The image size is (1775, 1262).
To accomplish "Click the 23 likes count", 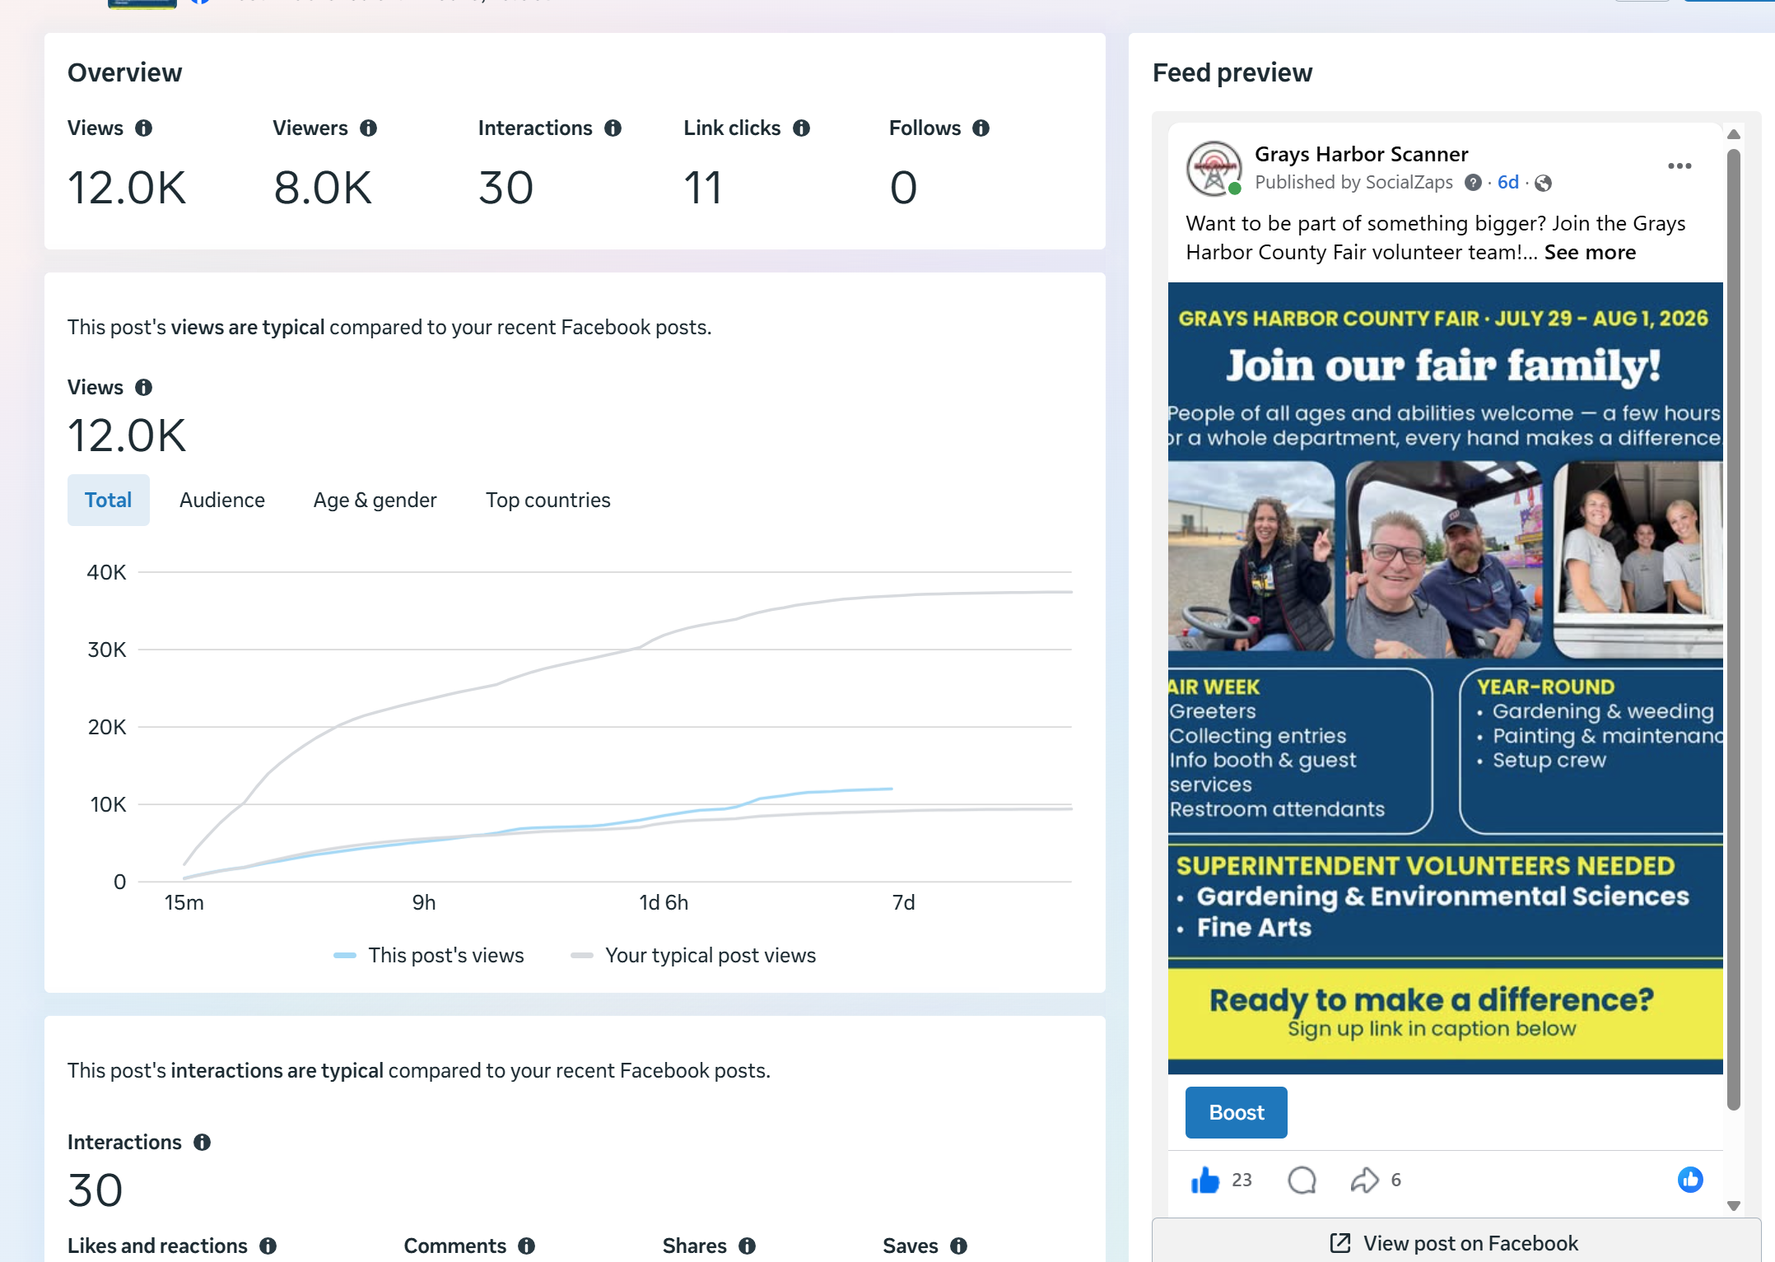I will pyautogui.click(x=1242, y=1181).
